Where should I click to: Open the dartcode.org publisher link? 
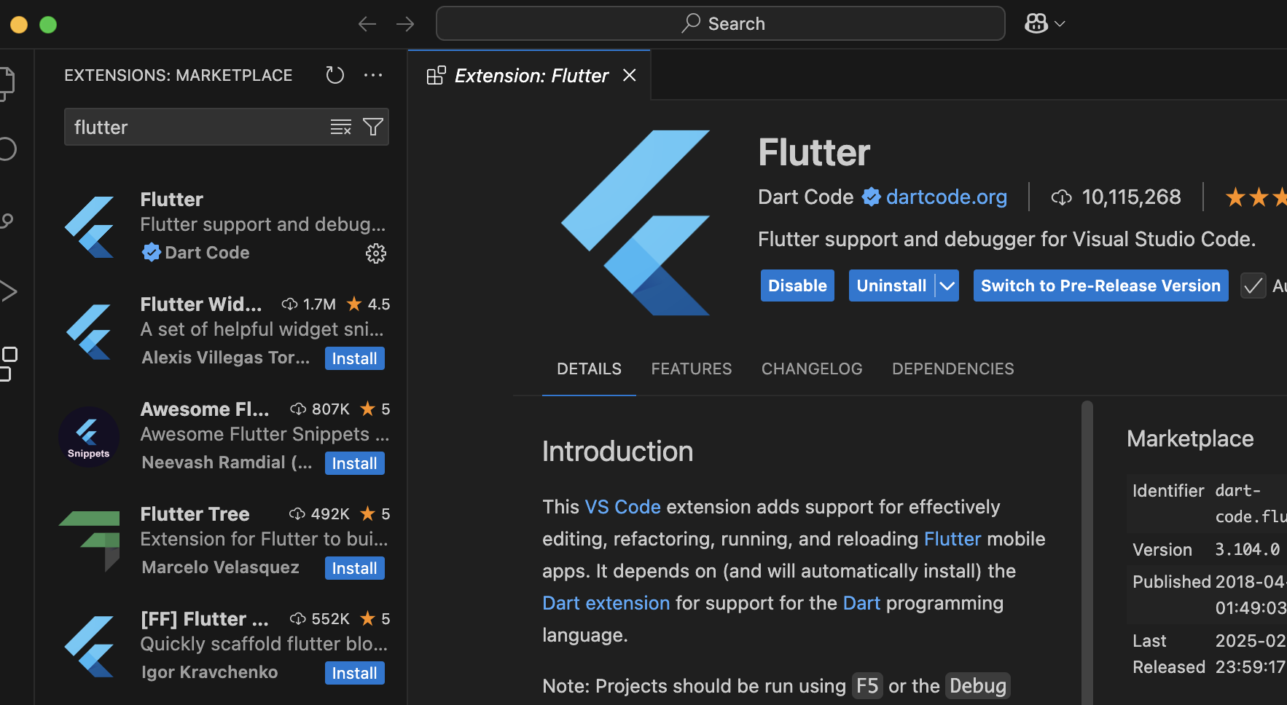tap(946, 197)
